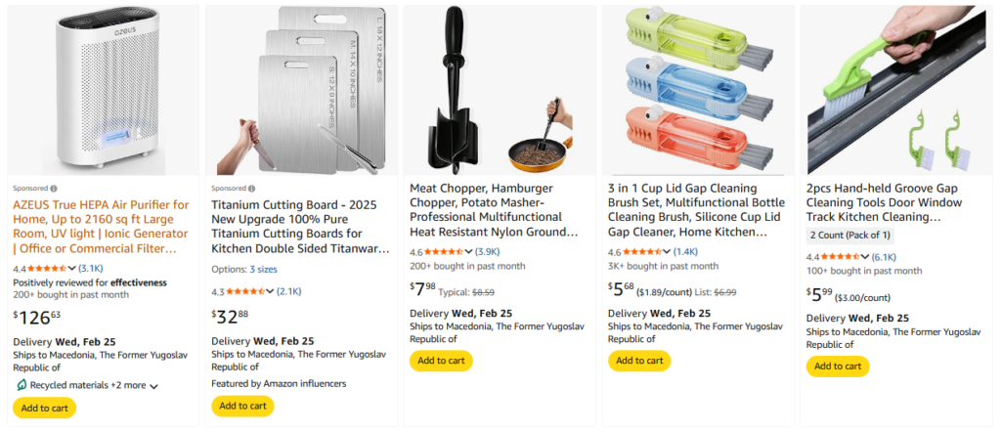Click the star rating of the Groove Gap Cleaning Tools
The image size is (1001, 432).
(x=839, y=257)
